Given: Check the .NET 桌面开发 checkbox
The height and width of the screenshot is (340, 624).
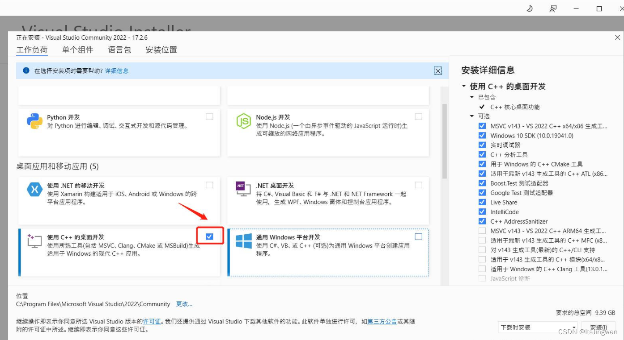Looking at the screenshot, I should 418,185.
